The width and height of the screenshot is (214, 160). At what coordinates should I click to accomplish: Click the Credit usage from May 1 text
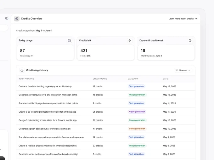point(34,31)
